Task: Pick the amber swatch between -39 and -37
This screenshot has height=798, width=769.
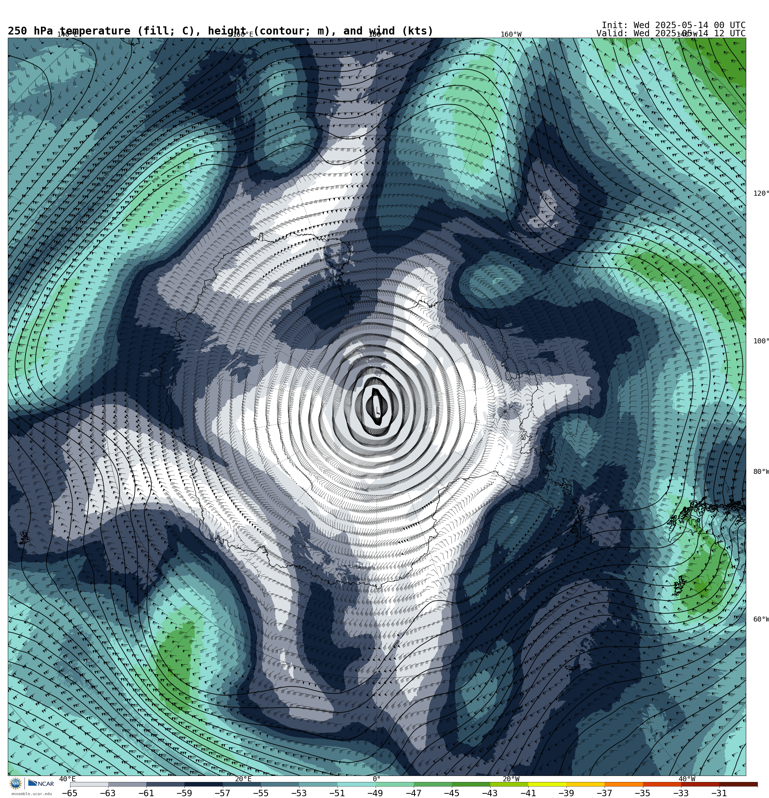Action: click(x=586, y=784)
